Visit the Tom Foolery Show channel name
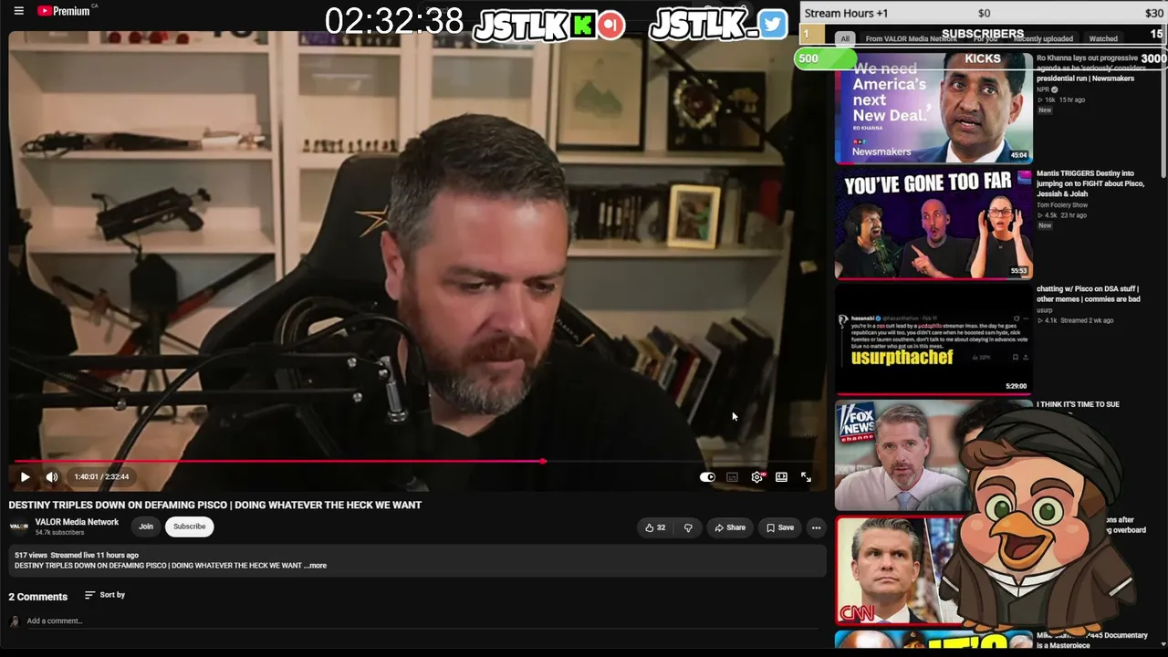1168x657 pixels. click(1062, 205)
